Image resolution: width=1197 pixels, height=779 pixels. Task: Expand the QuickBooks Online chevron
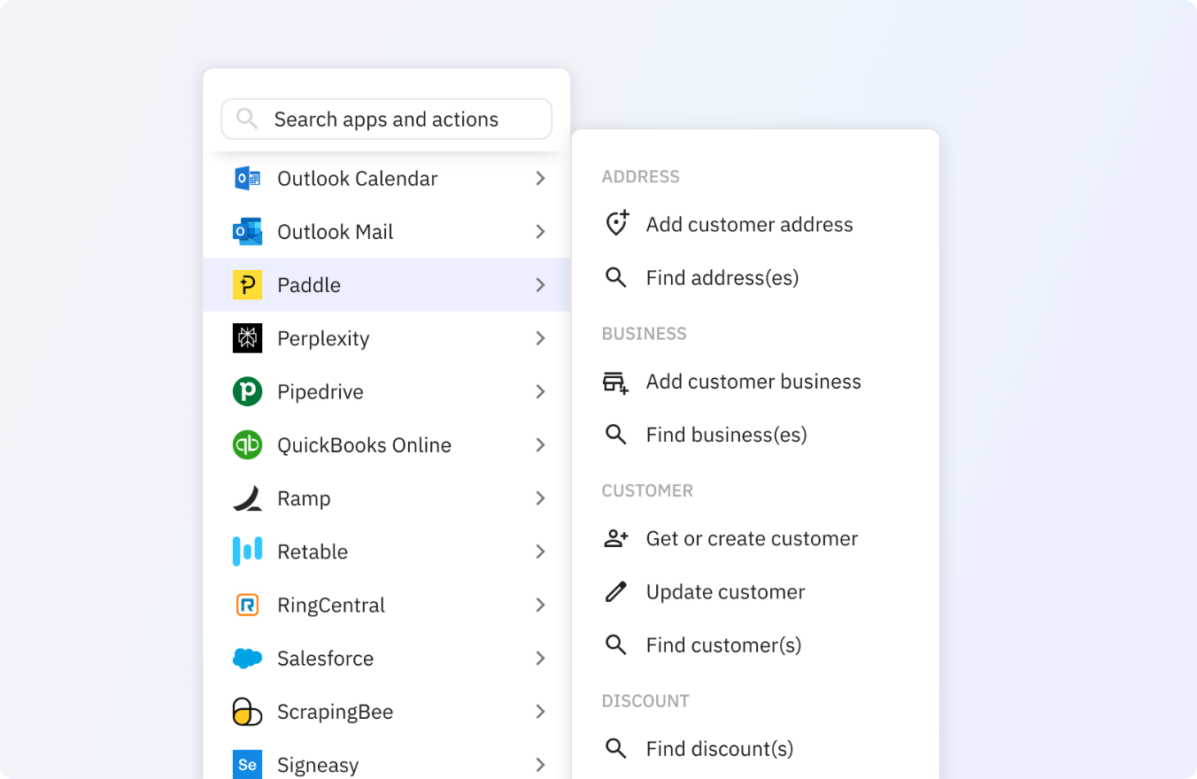coord(540,444)
